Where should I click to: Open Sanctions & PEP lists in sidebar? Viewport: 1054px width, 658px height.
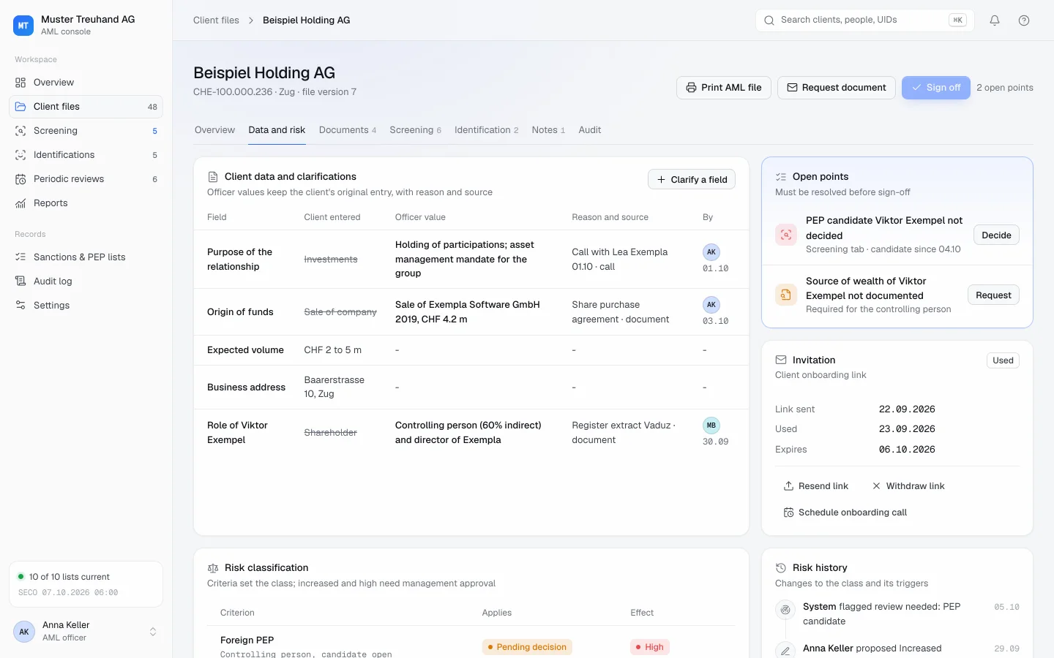click(86, 257)
